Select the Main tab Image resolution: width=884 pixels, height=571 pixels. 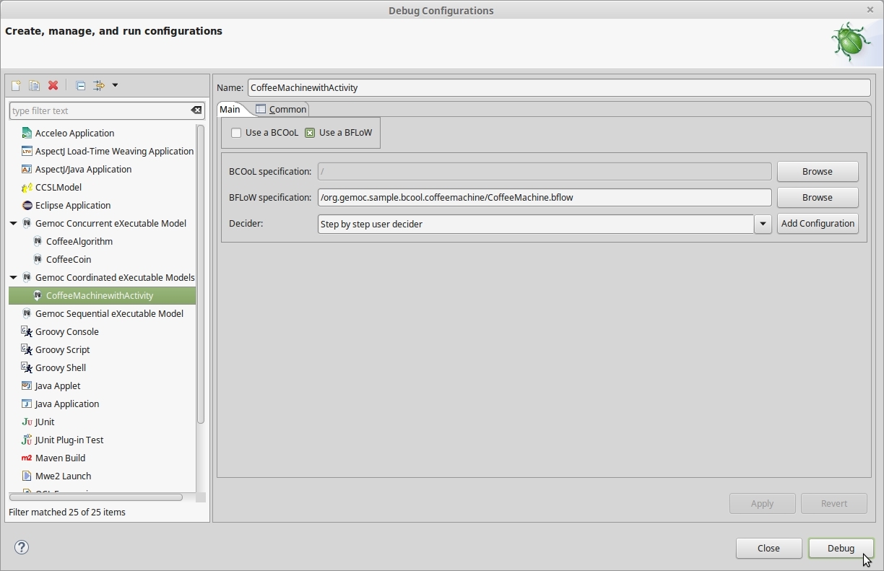230,109
